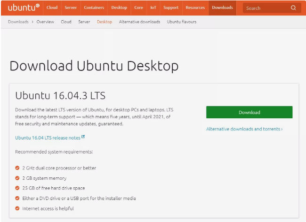Screen dimensions: 306x222
Task: Click the green Download button
Action: tap(249, 112)
